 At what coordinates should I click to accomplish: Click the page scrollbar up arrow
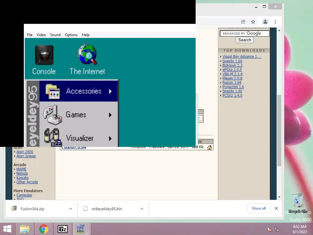tap(279, 30)
